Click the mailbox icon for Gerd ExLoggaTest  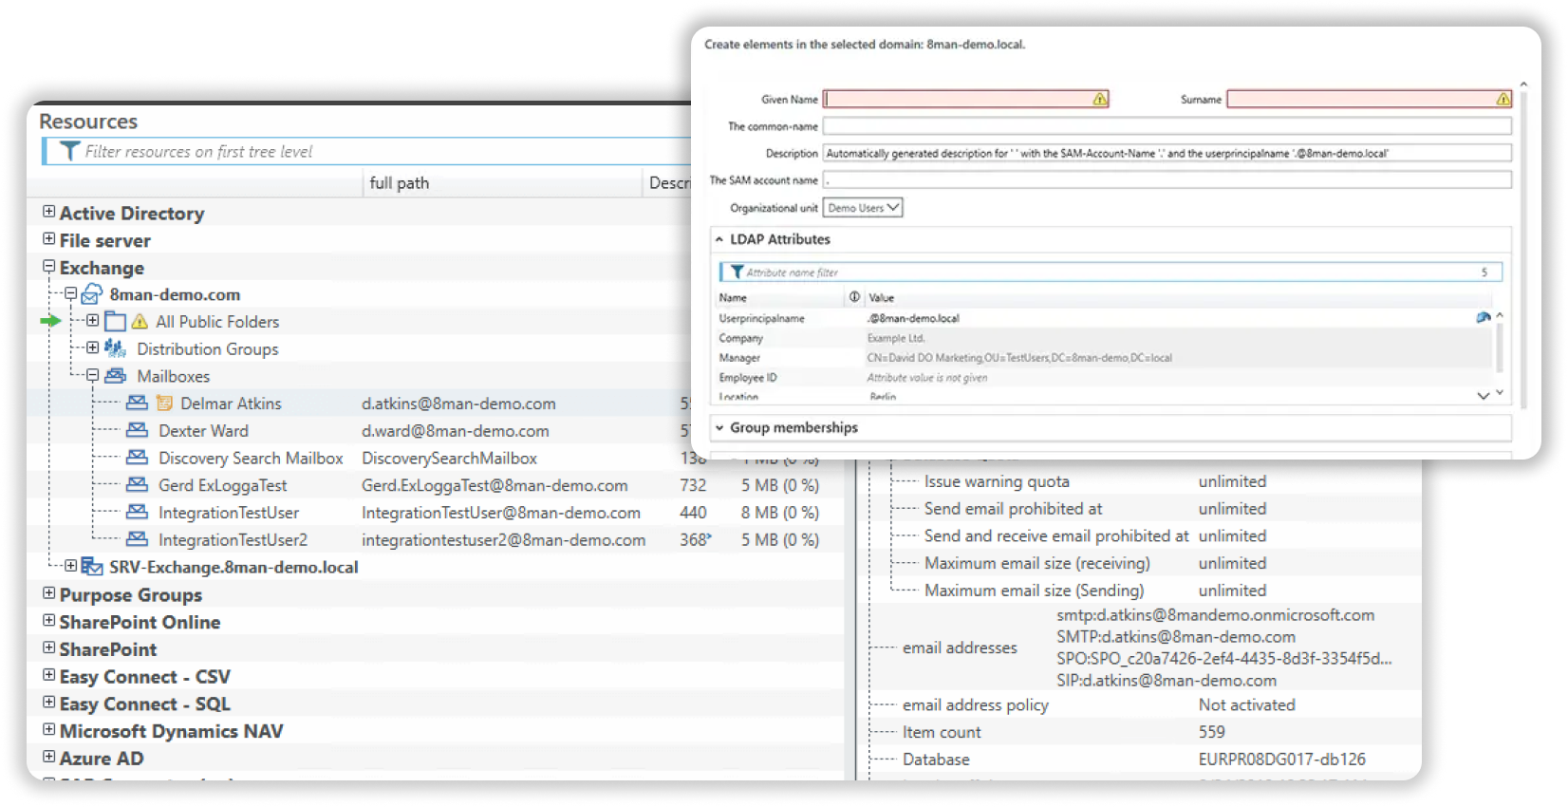137,484
